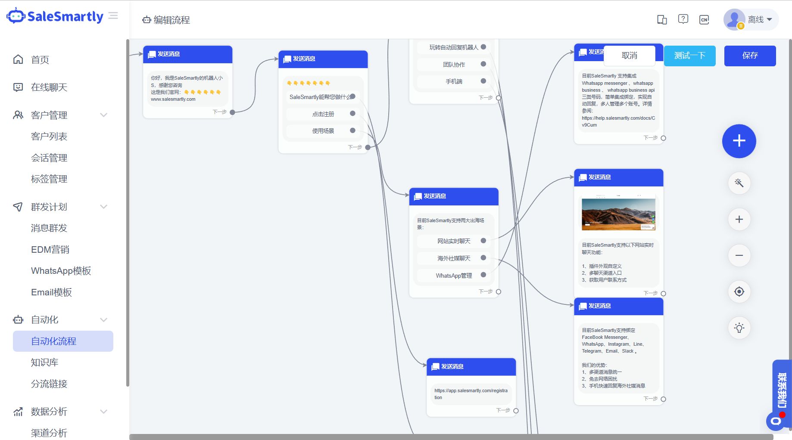Click 使用场景 option button in node
This screenshot has height=440, width=792.
click(323, 131)
